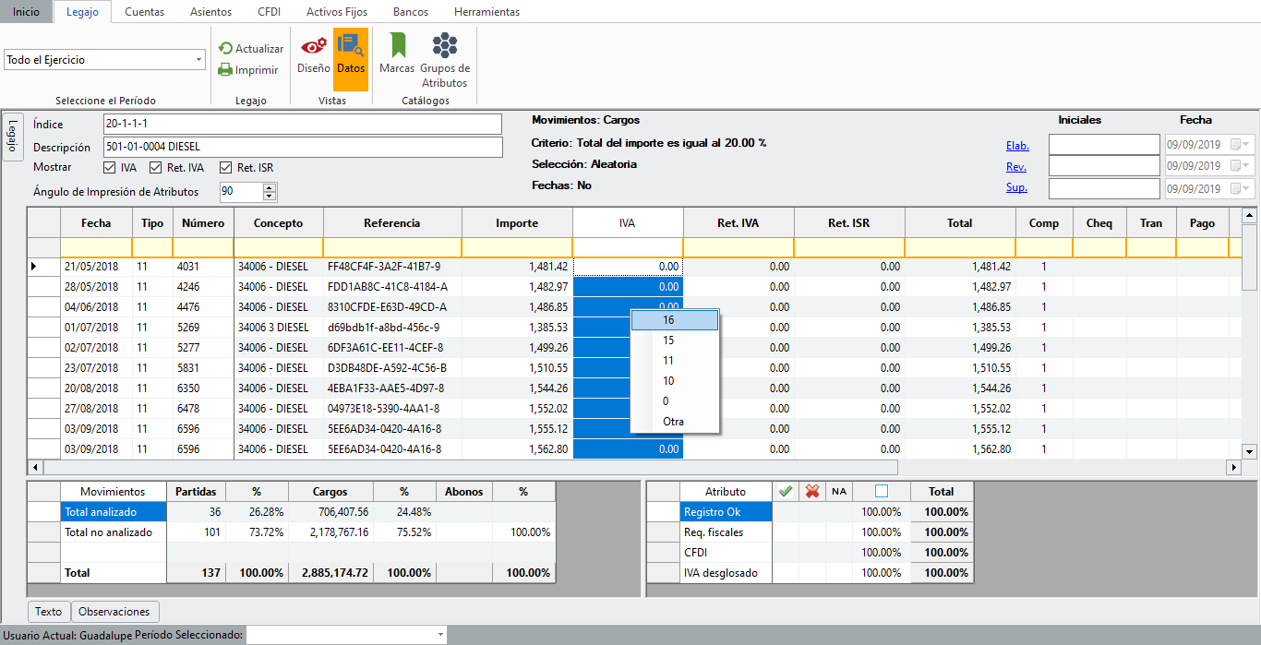Open the Período Seleccionado dropdown
Screen dimensions: 1261x645
click(438, 635)
